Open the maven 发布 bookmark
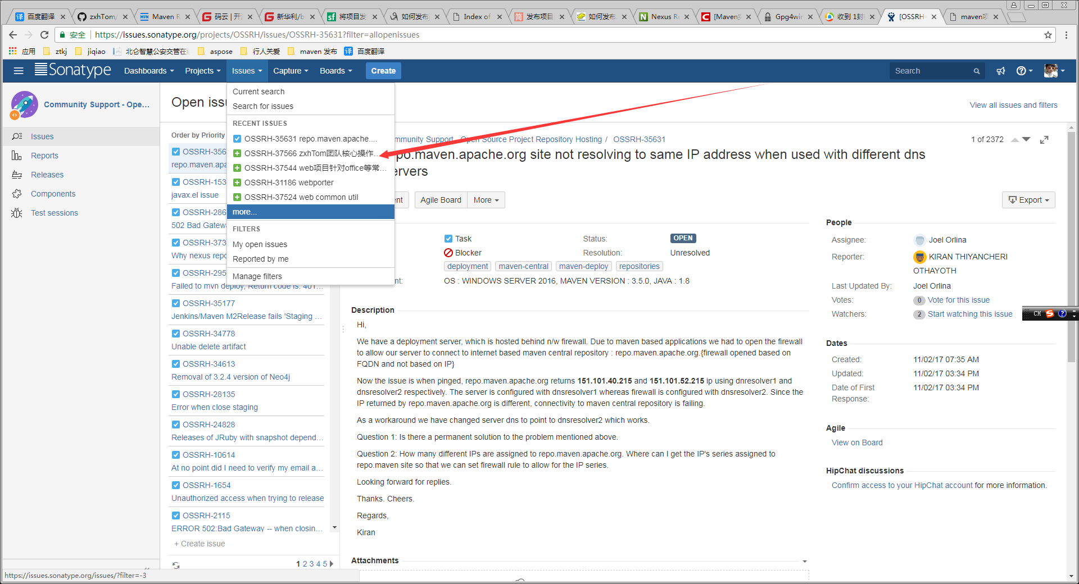 tap(312, 51)
